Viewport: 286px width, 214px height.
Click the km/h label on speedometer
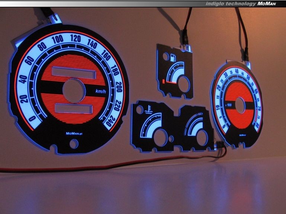100,91
